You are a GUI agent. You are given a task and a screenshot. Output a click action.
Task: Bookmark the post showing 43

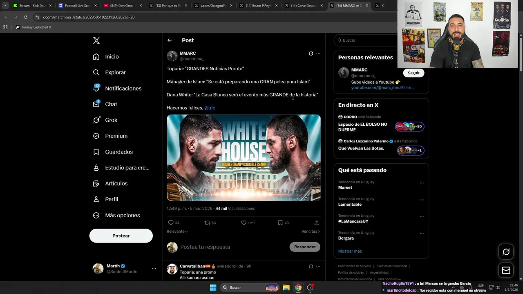pos(280,223)
